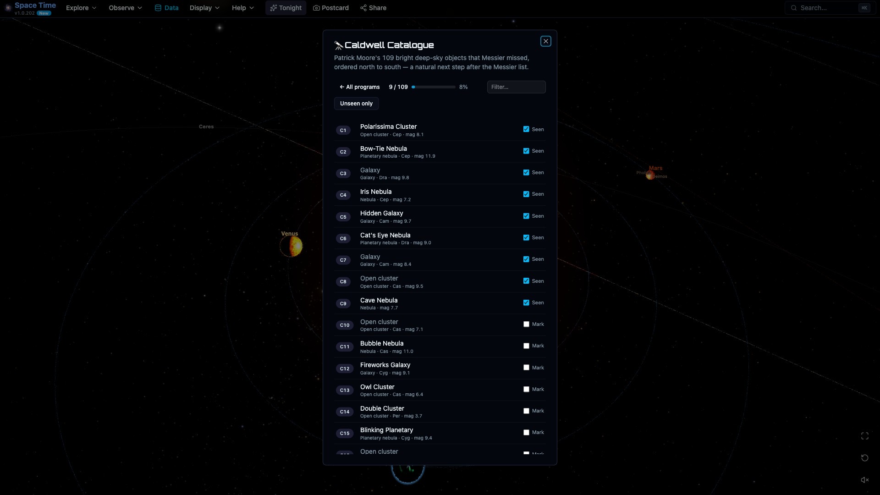Screen dimensions: 880x495
Task: Click the Share icon button
Action: tap(363, 8)
